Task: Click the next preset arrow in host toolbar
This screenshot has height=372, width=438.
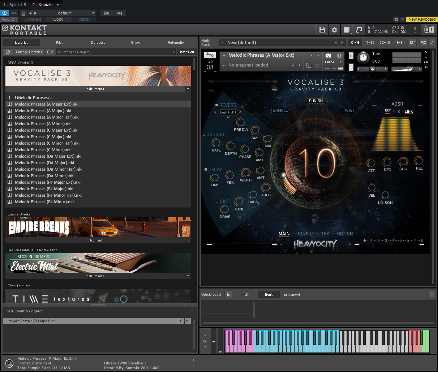Action: (x=35, y=13)
